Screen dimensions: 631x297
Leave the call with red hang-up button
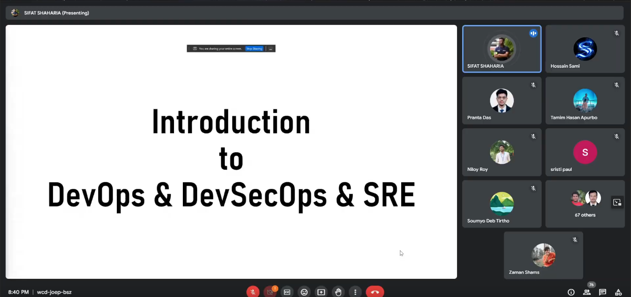tap(375, 292)
